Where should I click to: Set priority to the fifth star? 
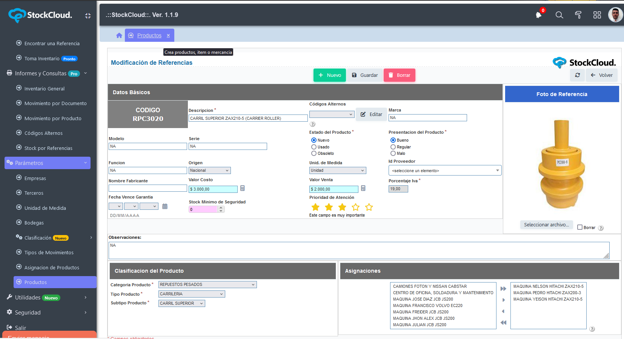(x=369, y=207)
